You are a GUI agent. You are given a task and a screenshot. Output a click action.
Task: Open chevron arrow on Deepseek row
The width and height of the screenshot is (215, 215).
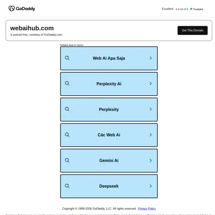(151, 186)
